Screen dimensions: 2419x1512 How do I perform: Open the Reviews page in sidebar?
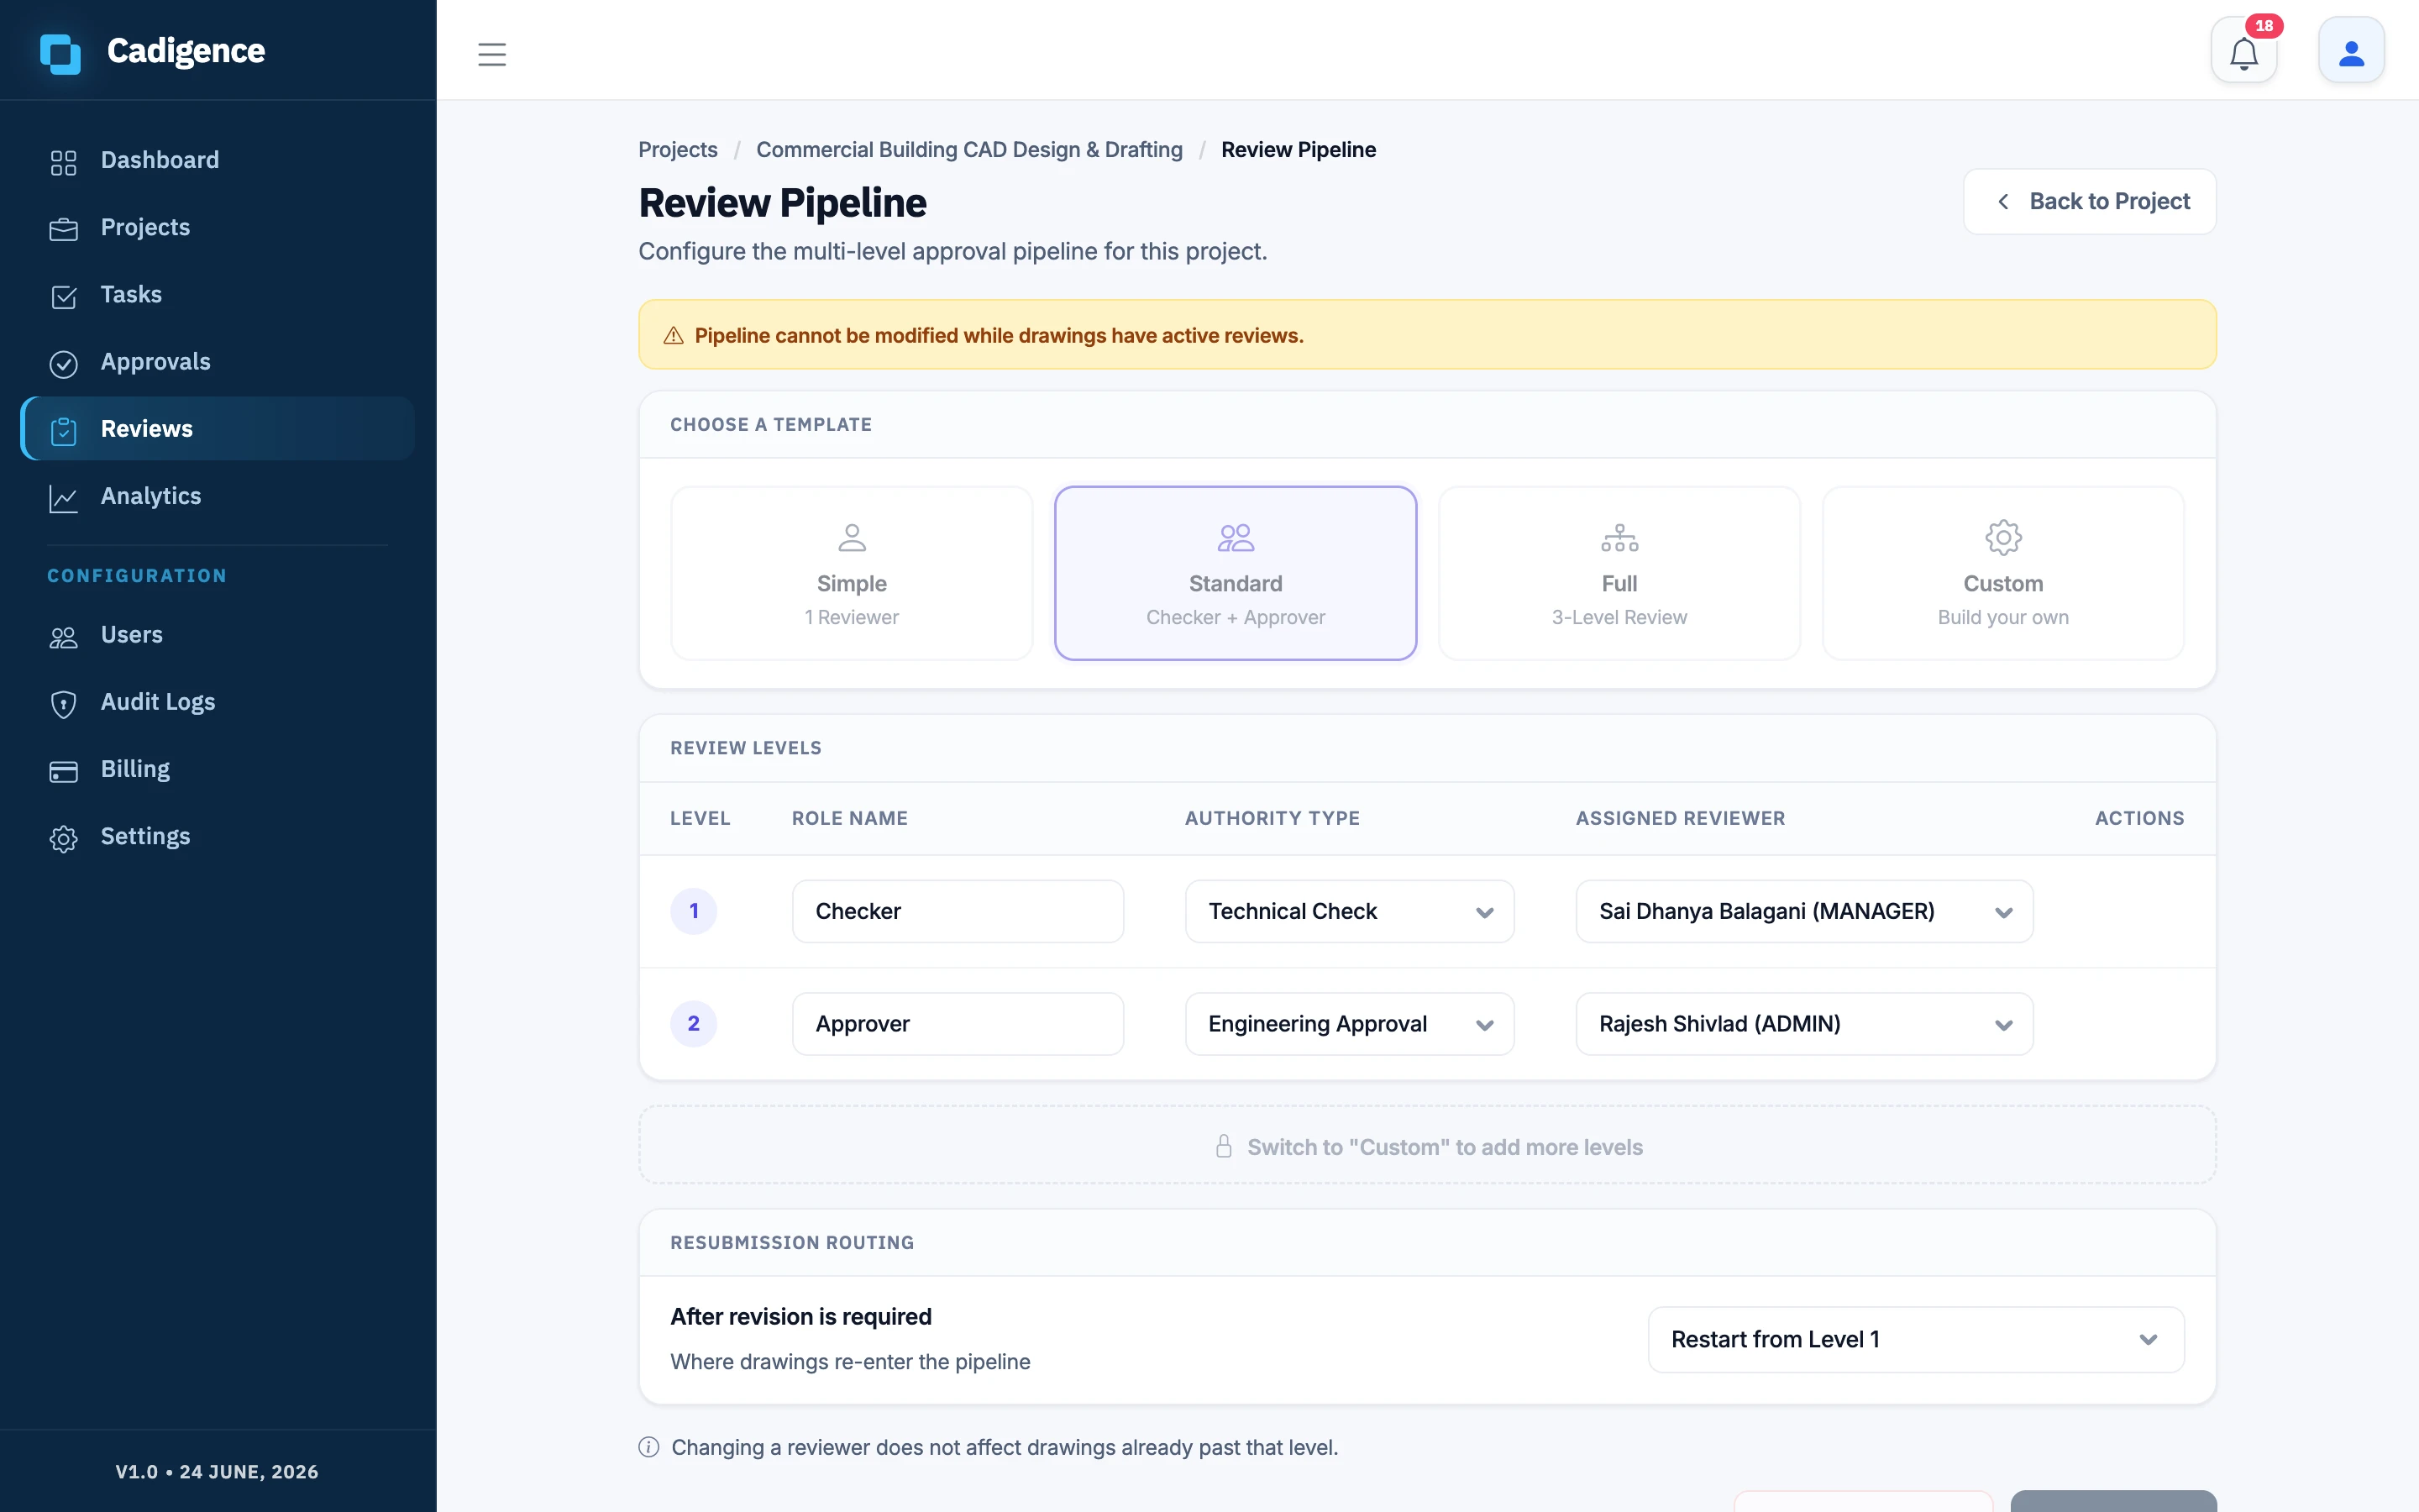tap(217, 429)
